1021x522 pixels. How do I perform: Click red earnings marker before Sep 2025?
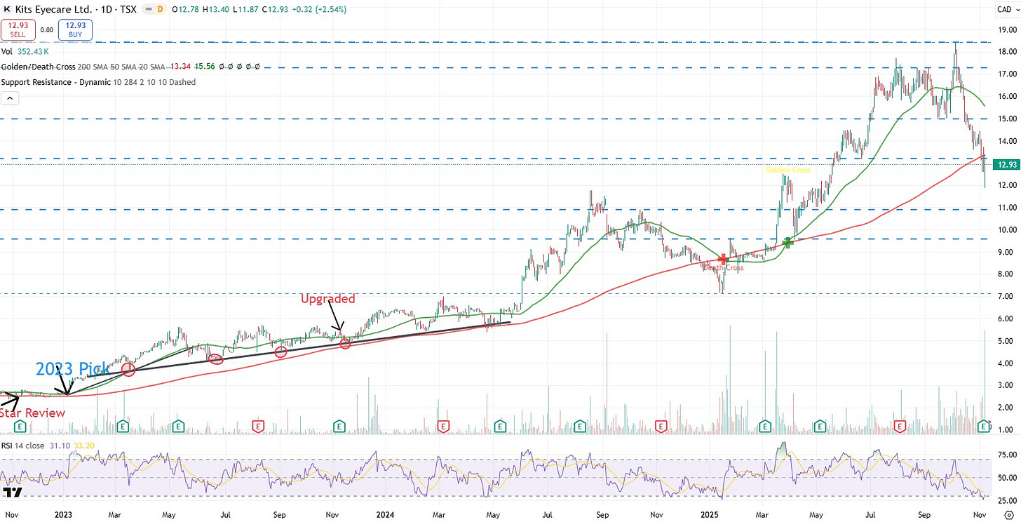point(901,426)
